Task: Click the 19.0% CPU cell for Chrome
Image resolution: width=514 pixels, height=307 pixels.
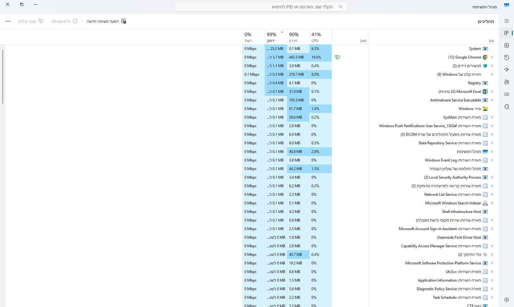Action: [x=320, y=57]
